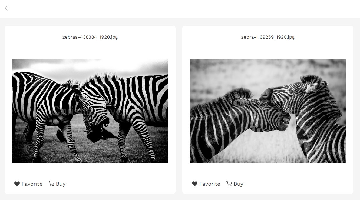Click heart icon on zebra-1169259_1920.jpg card
360x200 pixels.
[195, 184]
